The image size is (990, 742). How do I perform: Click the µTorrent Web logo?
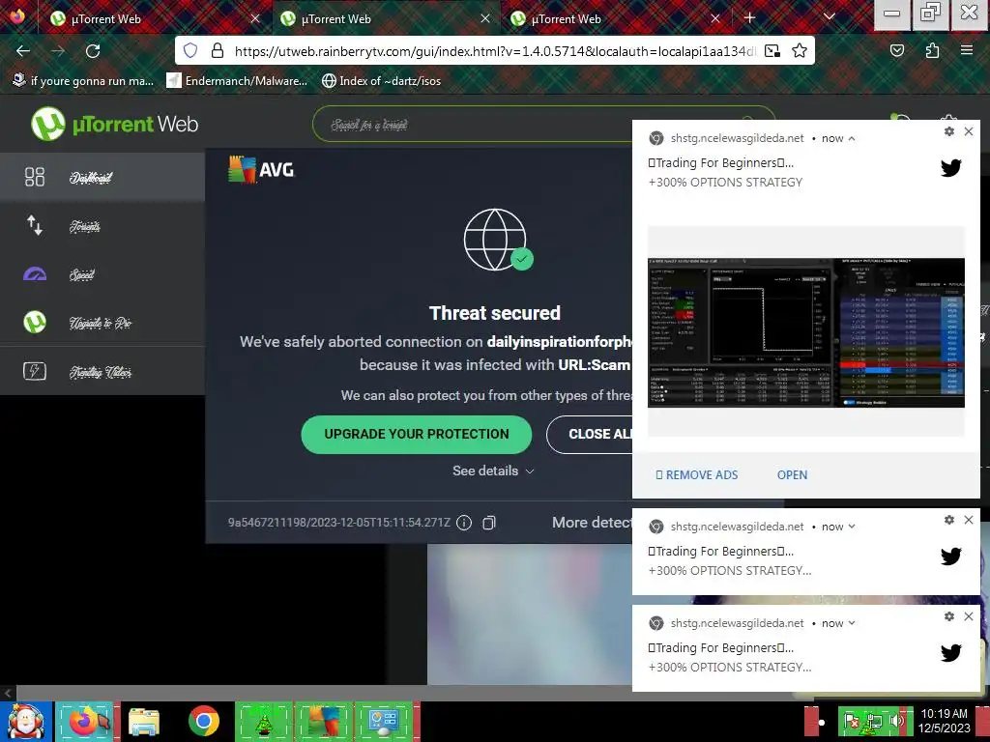click(115, 124)
